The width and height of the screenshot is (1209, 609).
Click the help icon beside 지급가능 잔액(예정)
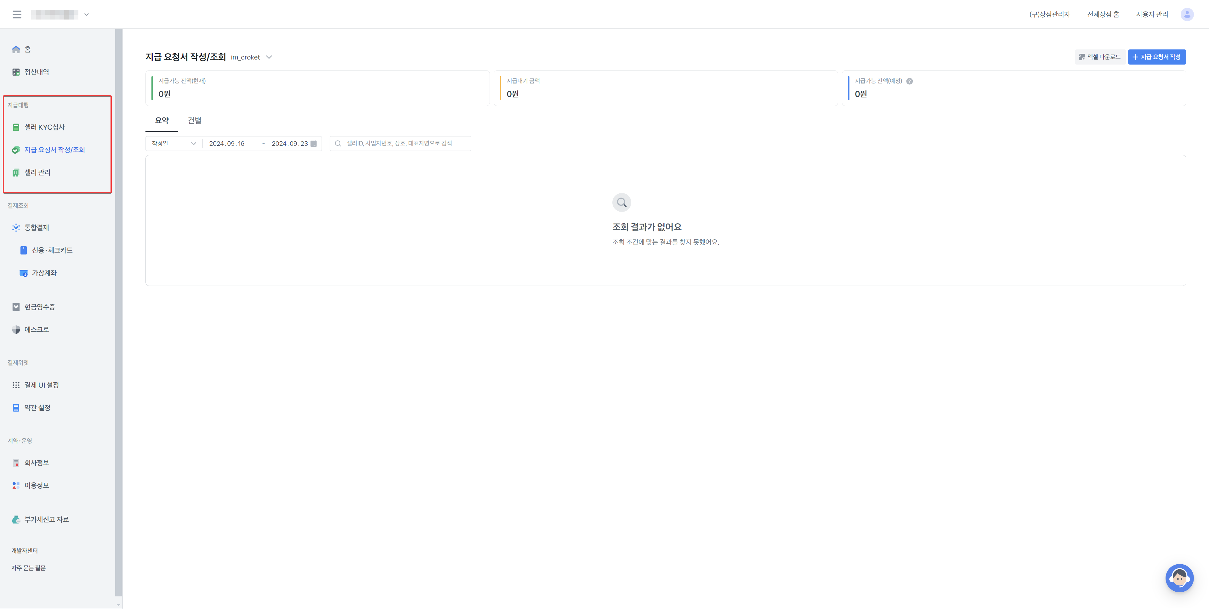point(910,81)
